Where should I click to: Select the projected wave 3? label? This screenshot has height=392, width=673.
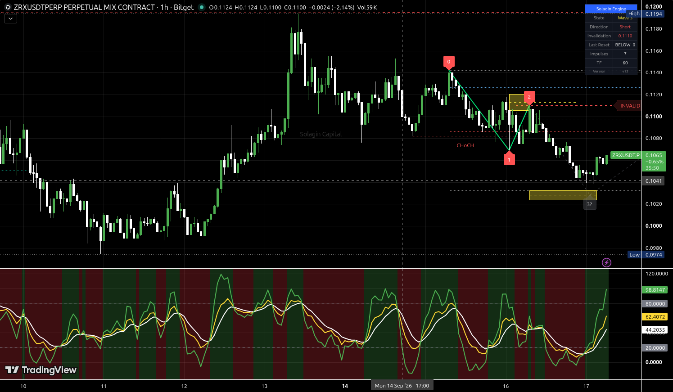point(590,204)
